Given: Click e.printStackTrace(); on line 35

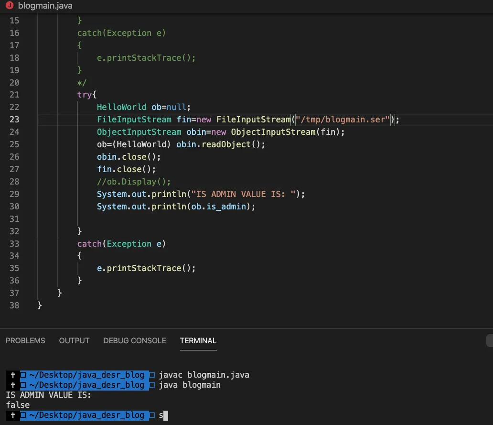Looking at the screenshot, I should [x=146, y=268].
